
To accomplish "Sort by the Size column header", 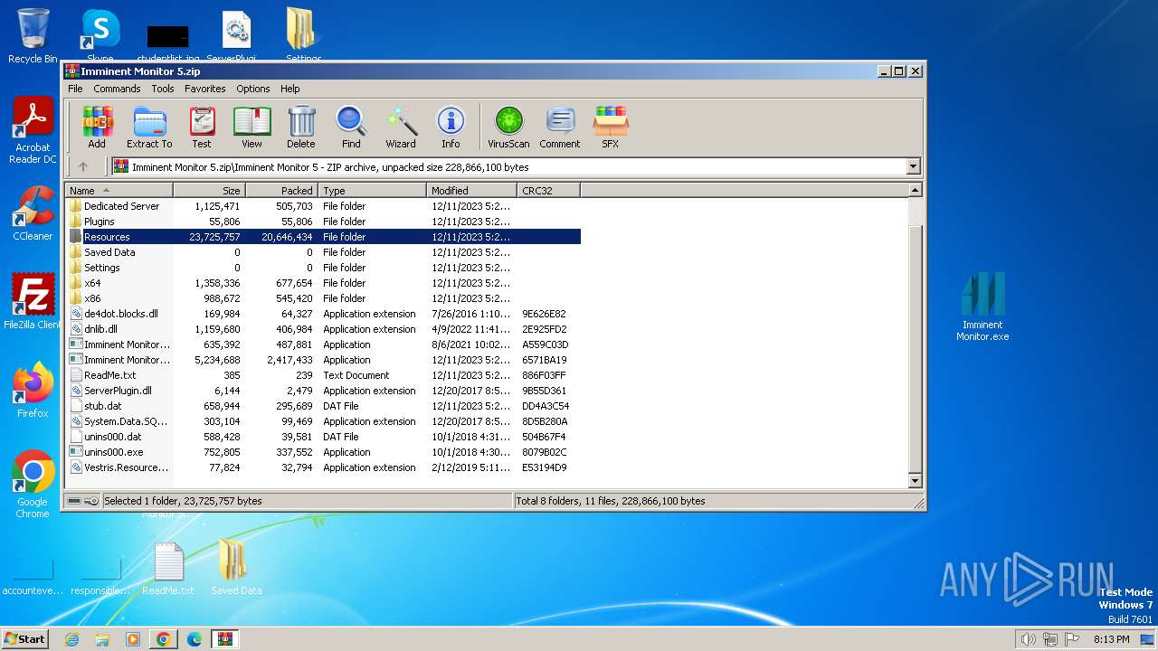I will (x=209, y=190).
